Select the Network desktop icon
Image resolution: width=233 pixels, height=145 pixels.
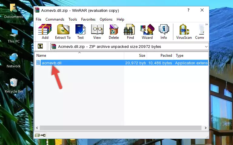pyautogui.click(x=14, y=61)
